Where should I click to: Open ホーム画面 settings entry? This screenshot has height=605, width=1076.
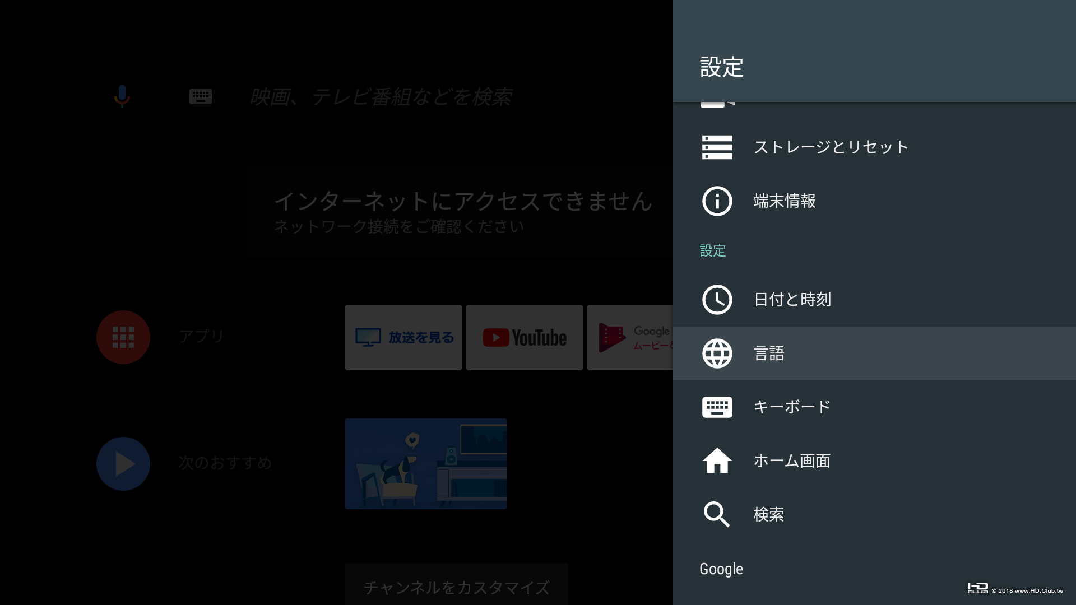(874, 461)
